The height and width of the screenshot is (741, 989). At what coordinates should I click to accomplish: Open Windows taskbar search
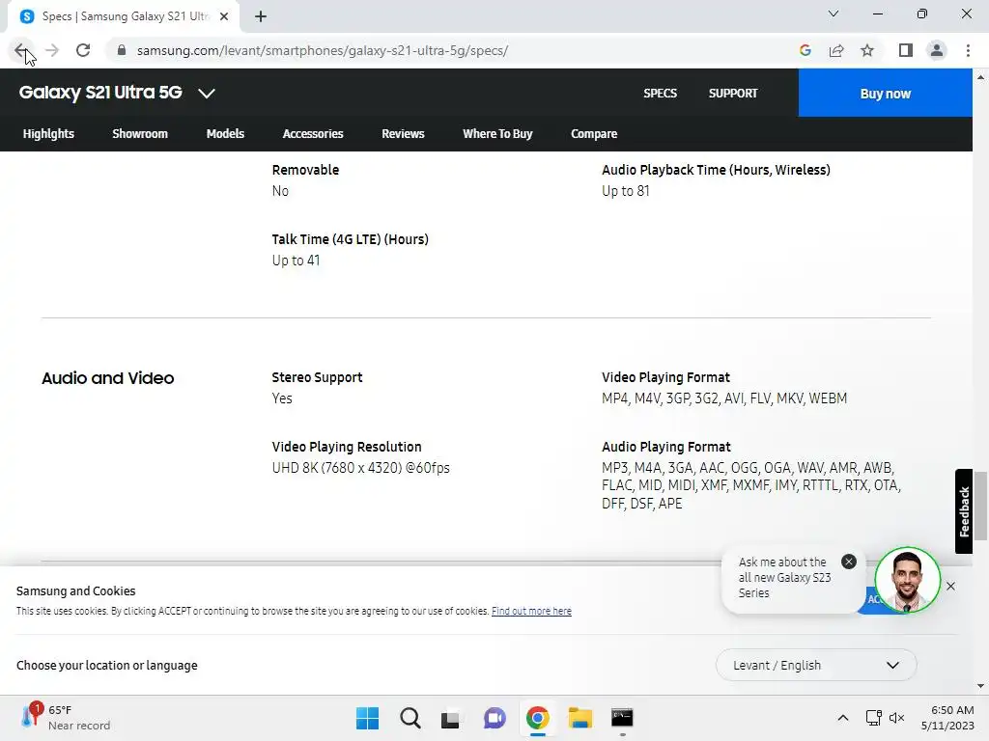click(410, 718)
